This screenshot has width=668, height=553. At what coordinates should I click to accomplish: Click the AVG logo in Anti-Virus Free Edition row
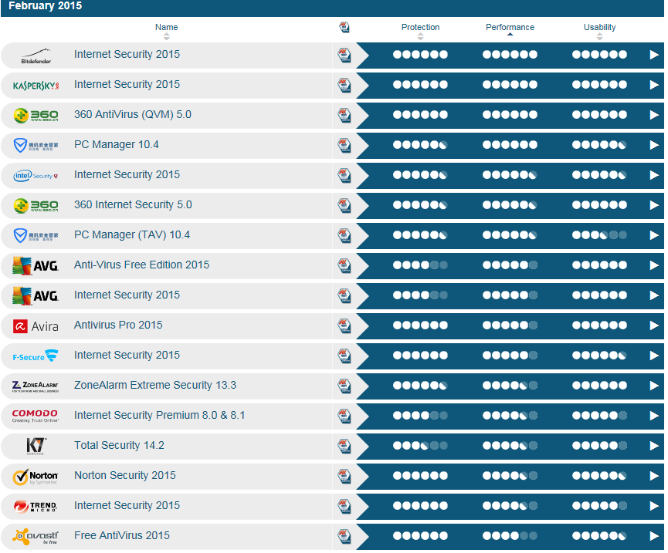36,266
